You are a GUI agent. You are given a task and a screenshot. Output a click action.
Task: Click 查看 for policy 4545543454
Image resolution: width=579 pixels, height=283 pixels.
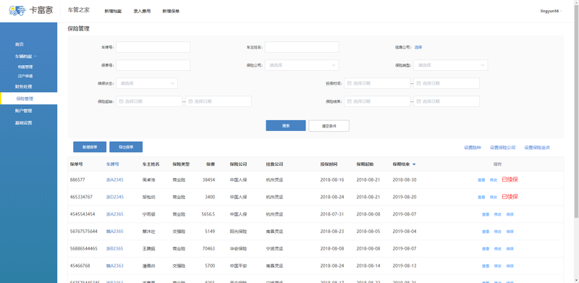(486, 214)
